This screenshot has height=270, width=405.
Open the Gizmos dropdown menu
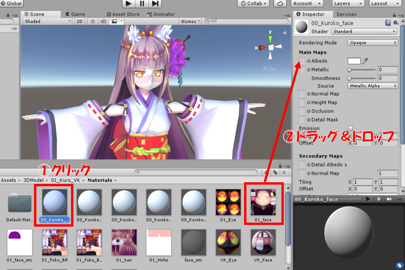coord(190,21)
